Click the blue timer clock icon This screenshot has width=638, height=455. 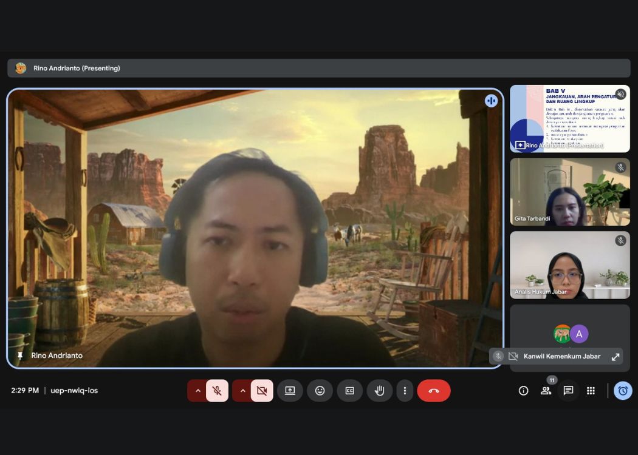pos(623,391)
